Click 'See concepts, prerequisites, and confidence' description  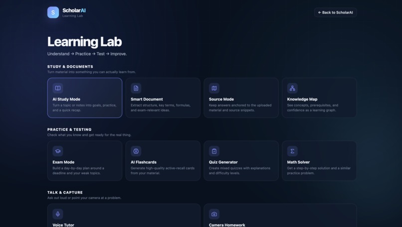[x=313, y=108]
